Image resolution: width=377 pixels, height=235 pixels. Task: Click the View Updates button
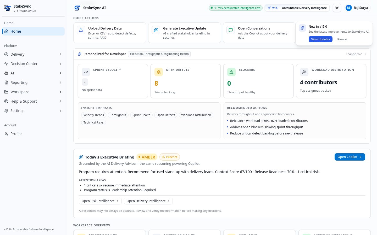point(320,39)
